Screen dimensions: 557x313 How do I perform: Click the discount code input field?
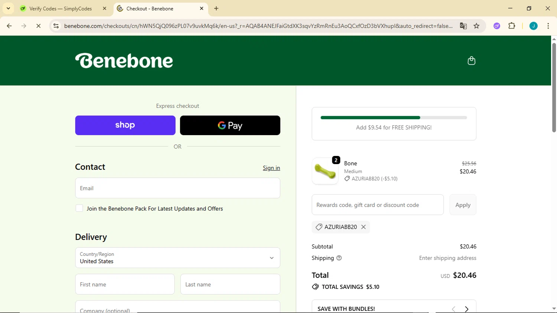378,205
